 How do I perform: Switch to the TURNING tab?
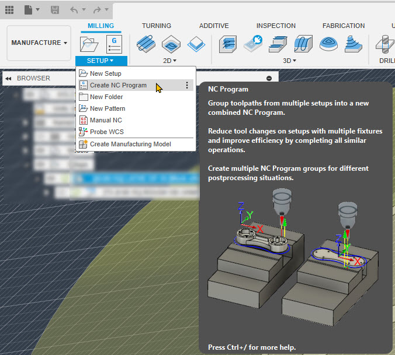tap(157, 26)
